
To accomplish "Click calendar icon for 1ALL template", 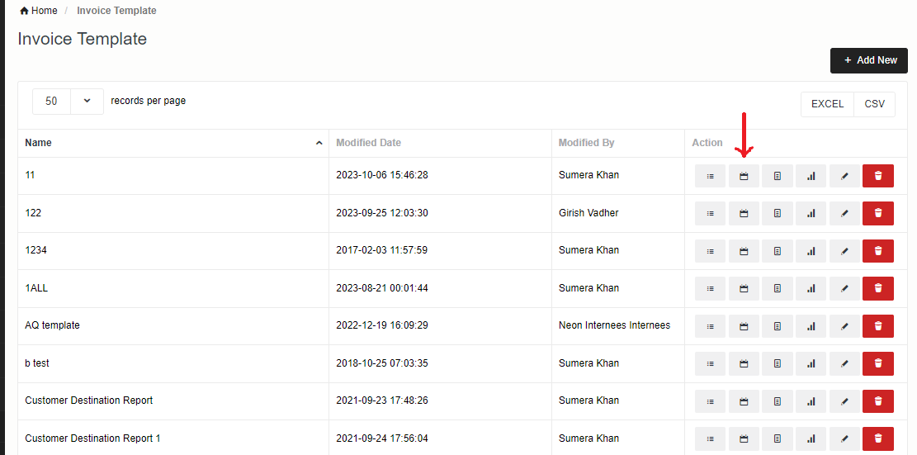I will tap(744, 288).
